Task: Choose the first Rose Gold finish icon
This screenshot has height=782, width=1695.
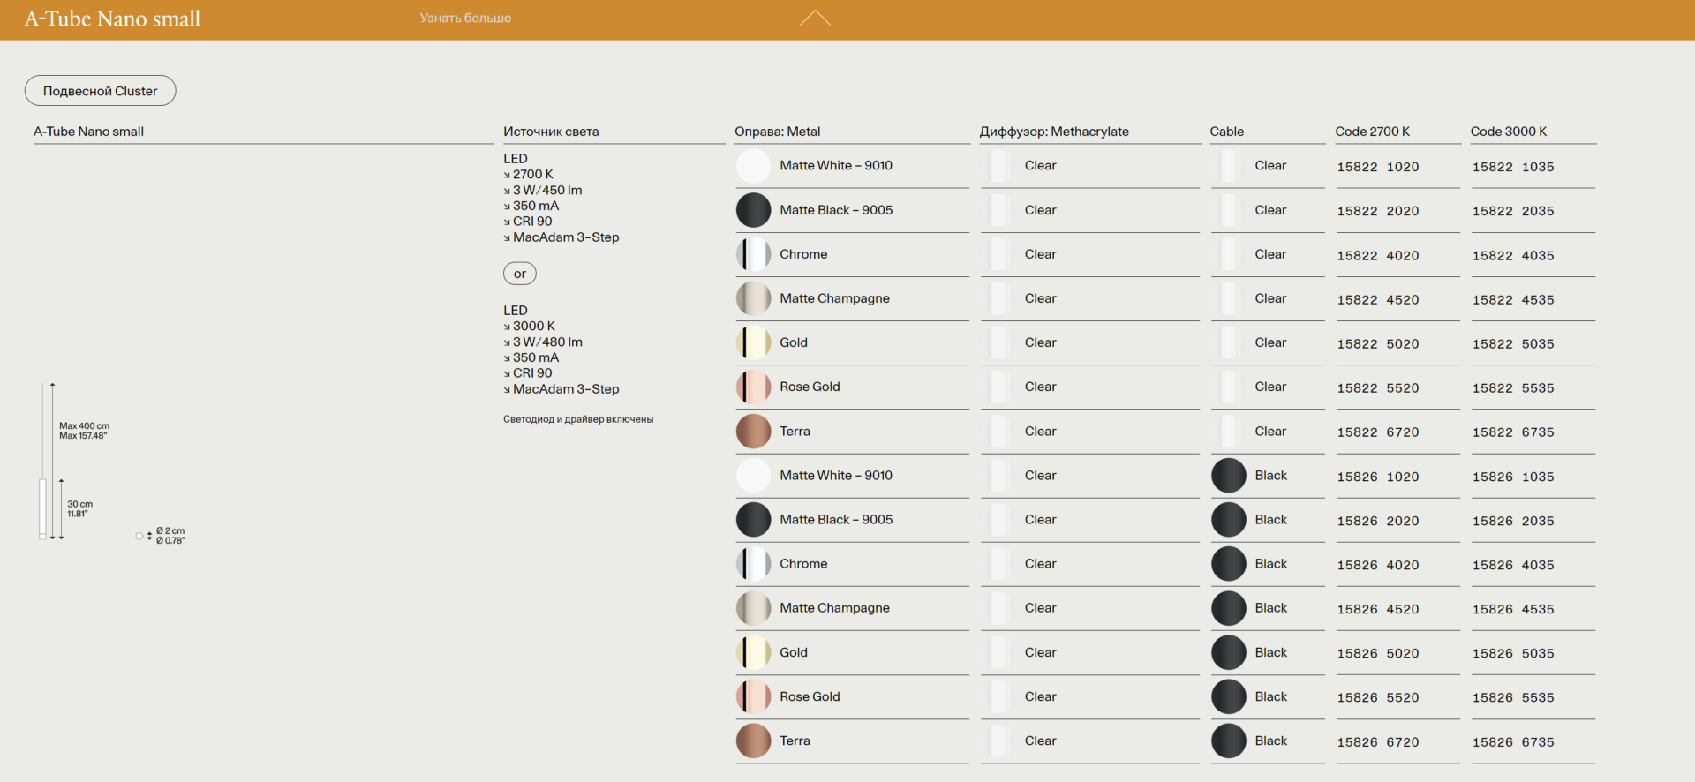Action: click(x=753, y=387)
